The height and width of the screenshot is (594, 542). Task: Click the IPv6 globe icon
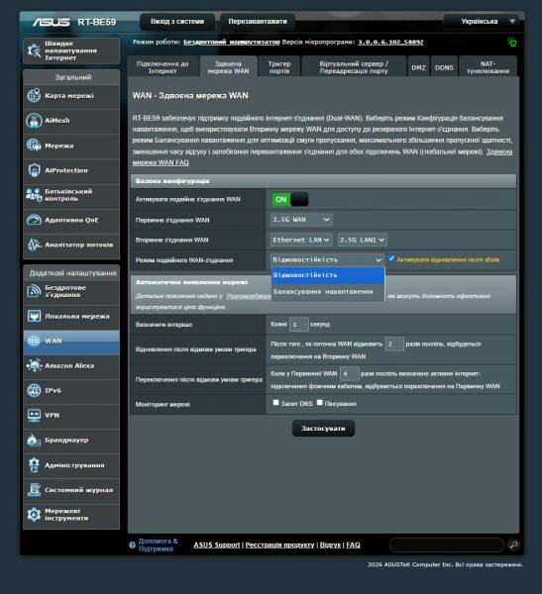pyautogui.click(x=34, y=391)
